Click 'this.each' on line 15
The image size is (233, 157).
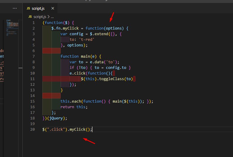(71, 101)
